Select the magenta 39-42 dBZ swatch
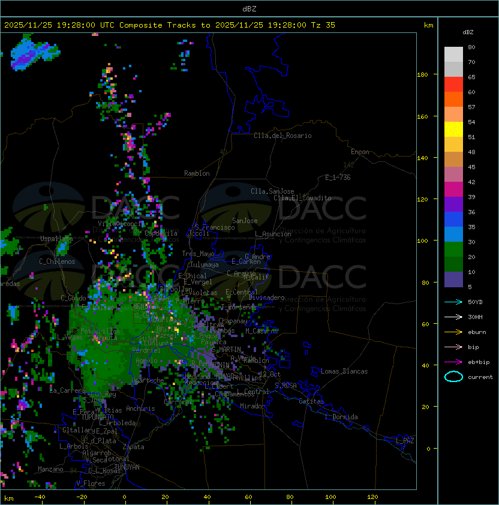The width and height of the screenshot is (499, 505). pos(453,190)
